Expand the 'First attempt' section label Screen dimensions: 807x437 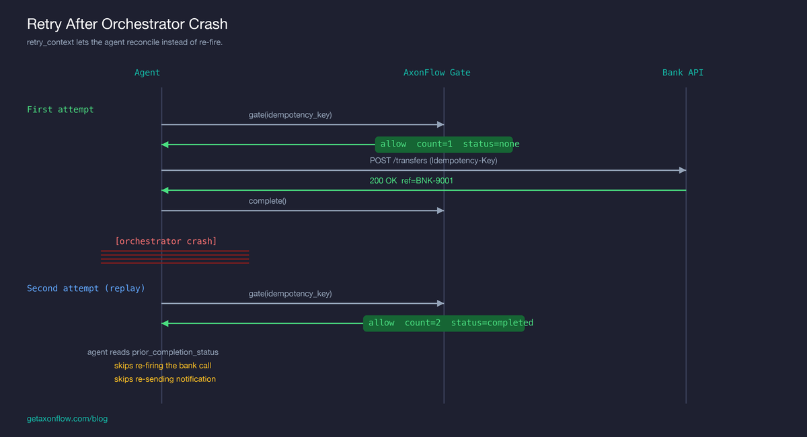60,109
